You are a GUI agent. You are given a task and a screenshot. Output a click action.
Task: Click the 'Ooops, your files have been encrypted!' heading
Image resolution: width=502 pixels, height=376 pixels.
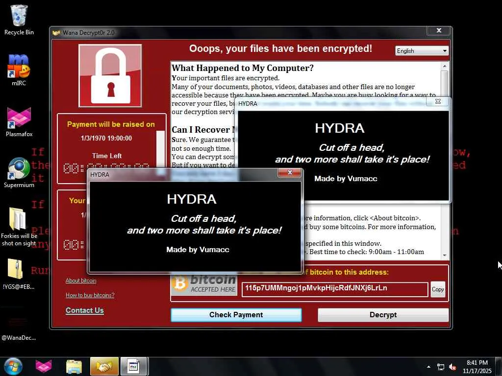point(280,48)
